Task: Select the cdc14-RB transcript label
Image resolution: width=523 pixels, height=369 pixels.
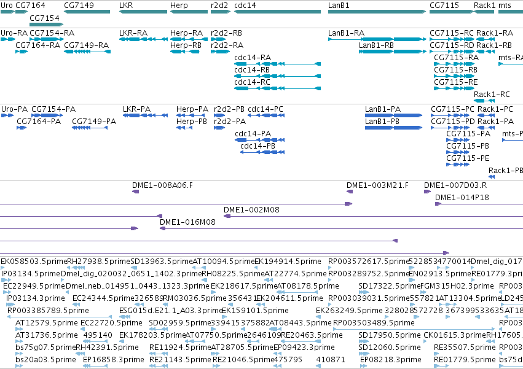Action: (252, 70)
